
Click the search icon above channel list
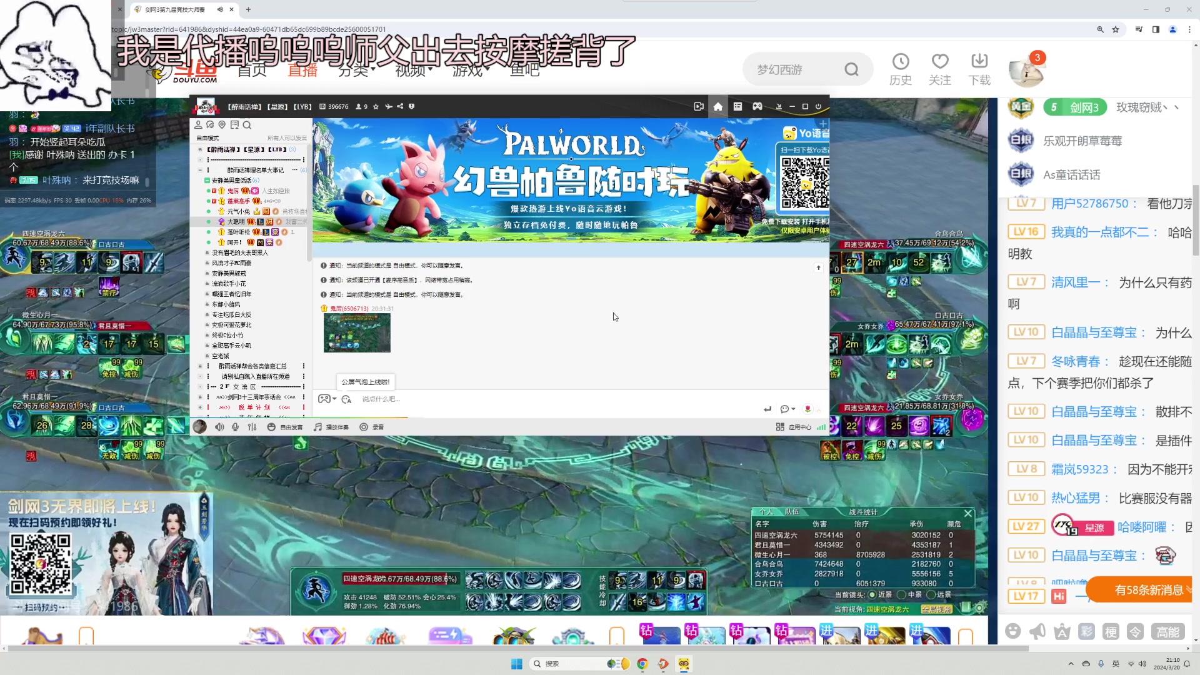coord(247,125)
